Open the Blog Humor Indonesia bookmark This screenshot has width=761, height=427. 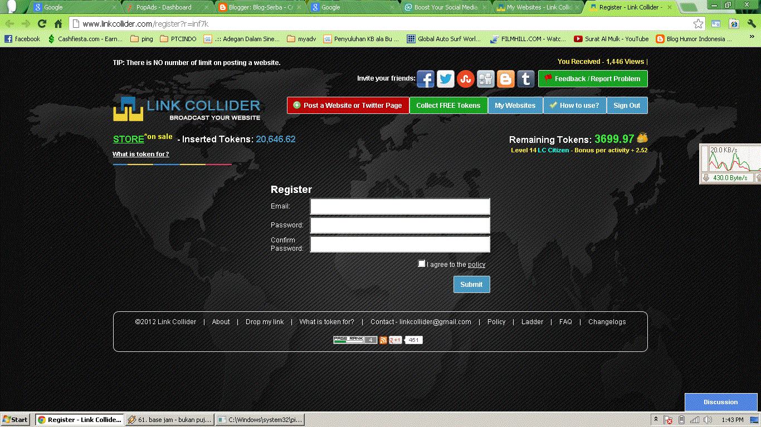click(694, 39)
